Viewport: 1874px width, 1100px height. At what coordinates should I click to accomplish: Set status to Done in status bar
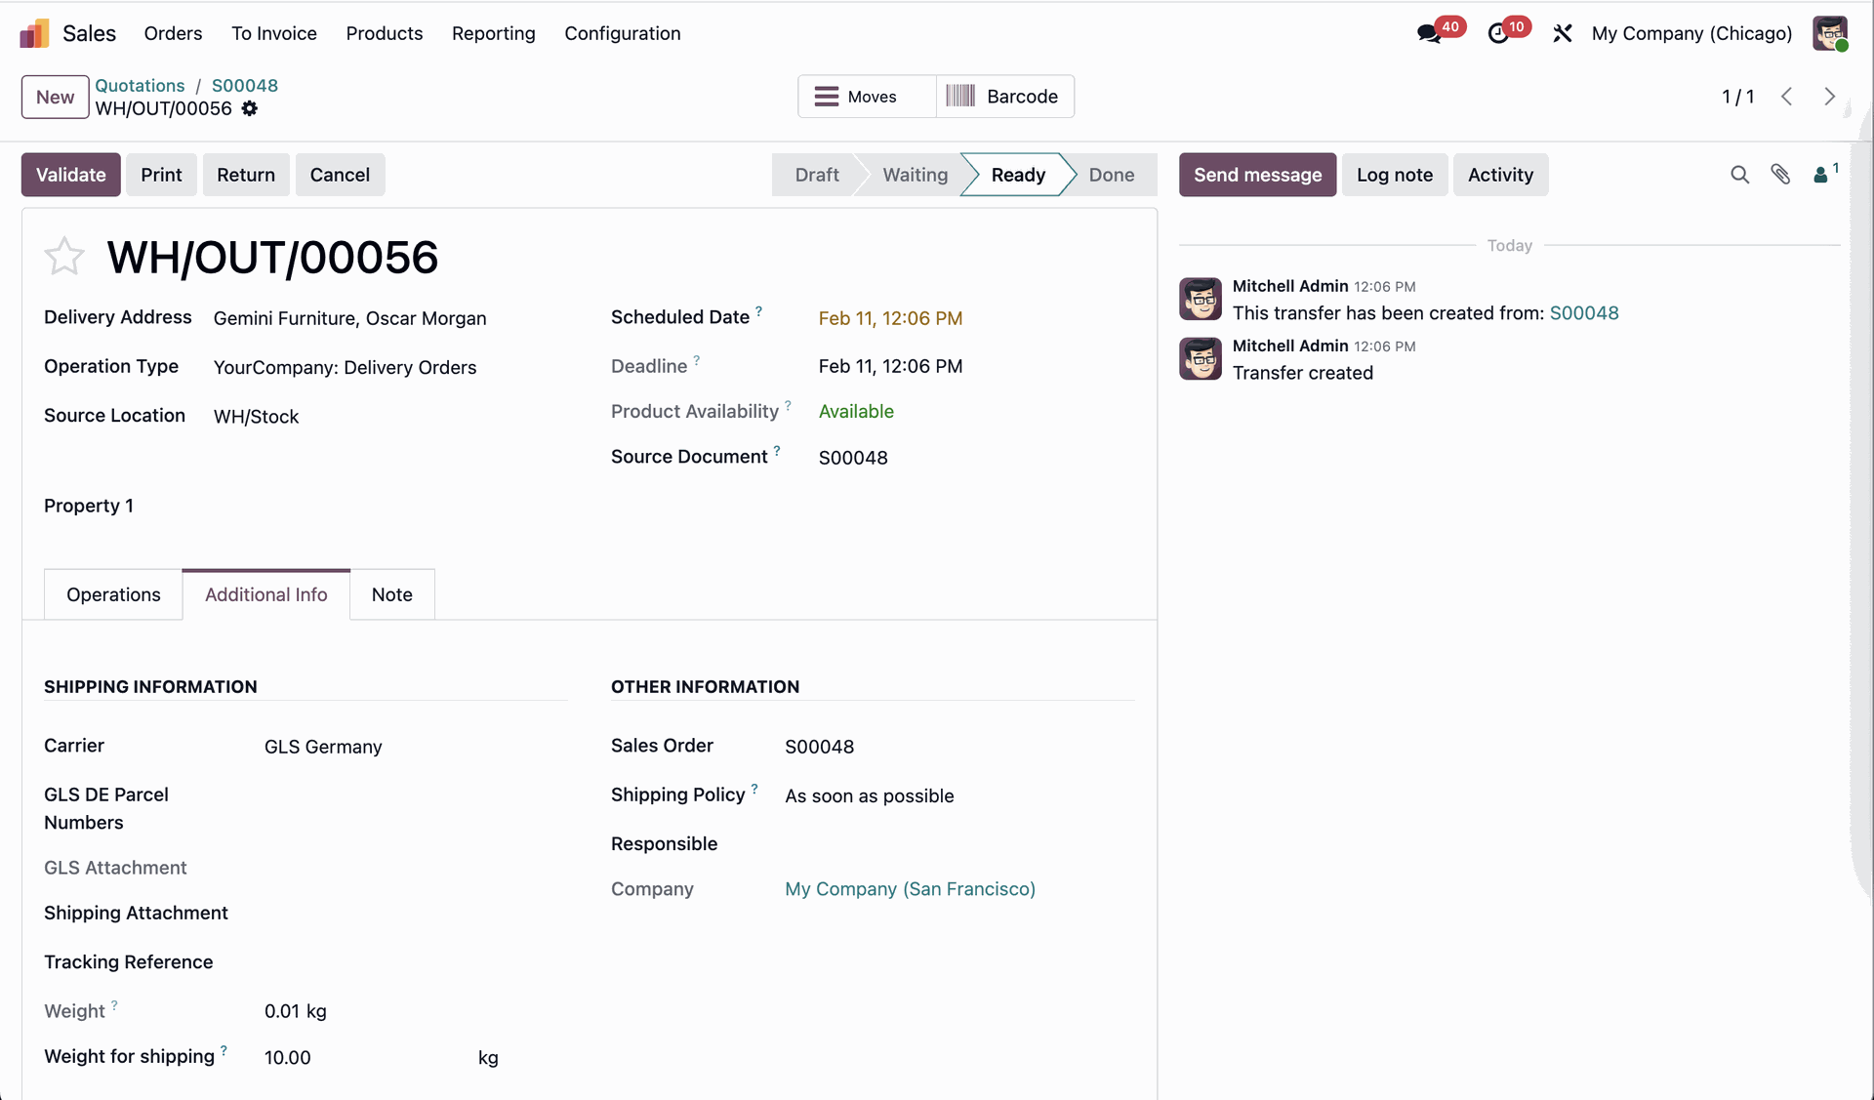click(1111, 175)
